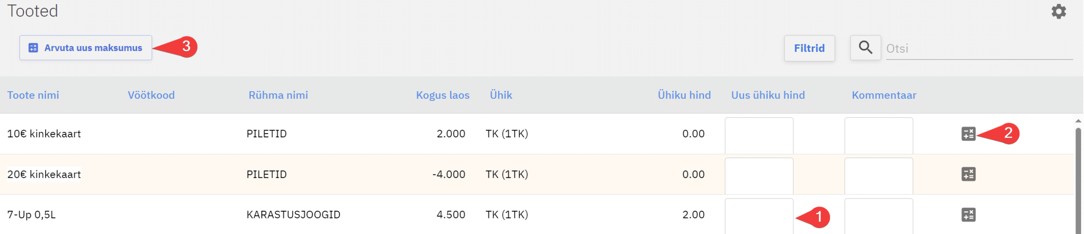Click scroll-up arrow of the table scrollbar

(x=1078, y=121)
